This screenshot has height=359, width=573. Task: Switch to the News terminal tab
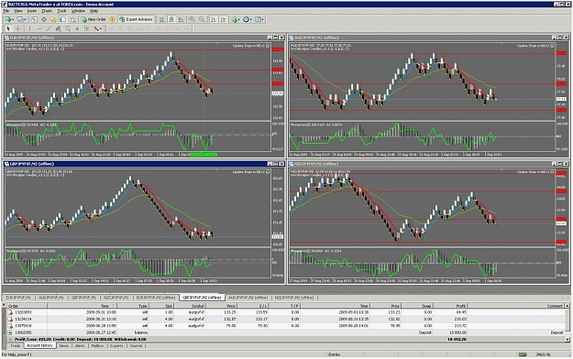click(x=63, y=345)
